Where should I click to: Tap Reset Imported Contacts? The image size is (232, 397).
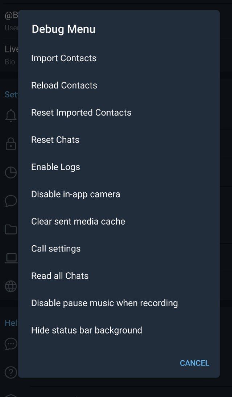pyautogui.click(x=81, y=113)
